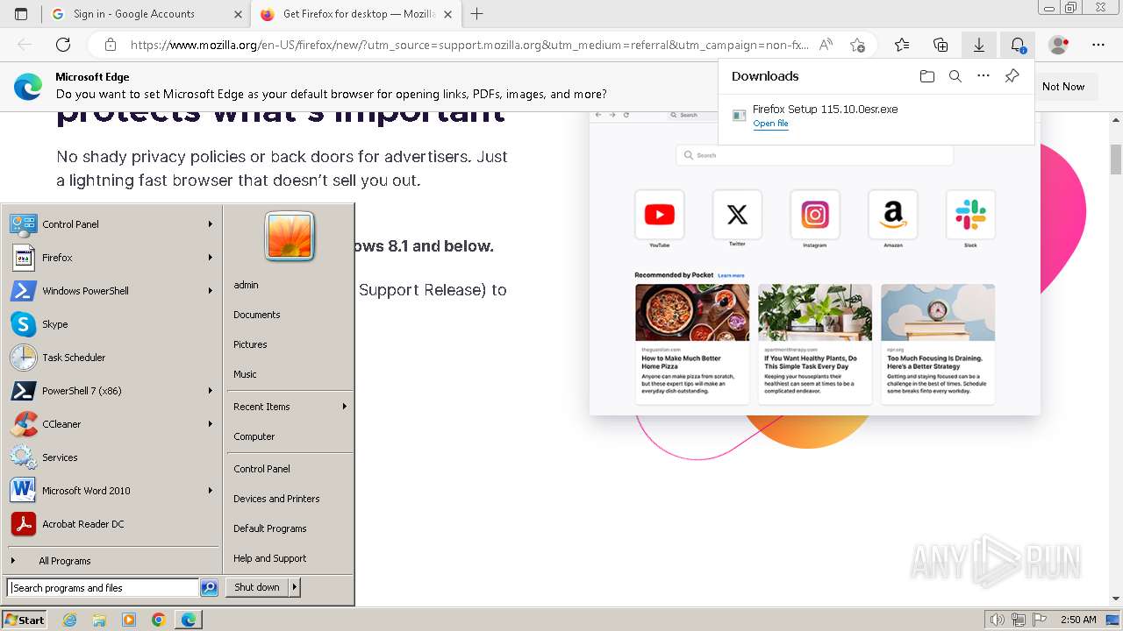Open a new tab with the plus button
This screenshot has height=631, width=1123.
click(477, 14)
